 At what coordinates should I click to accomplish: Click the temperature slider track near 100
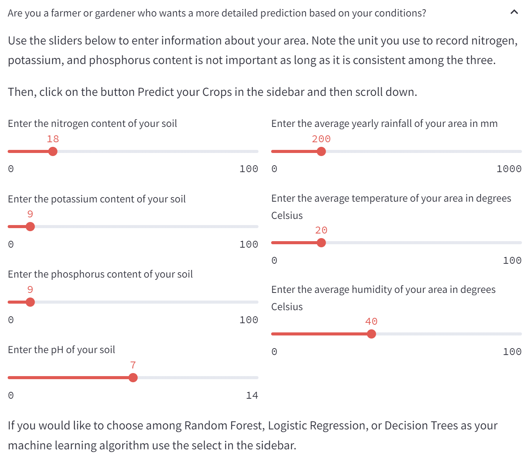(518, 243)
